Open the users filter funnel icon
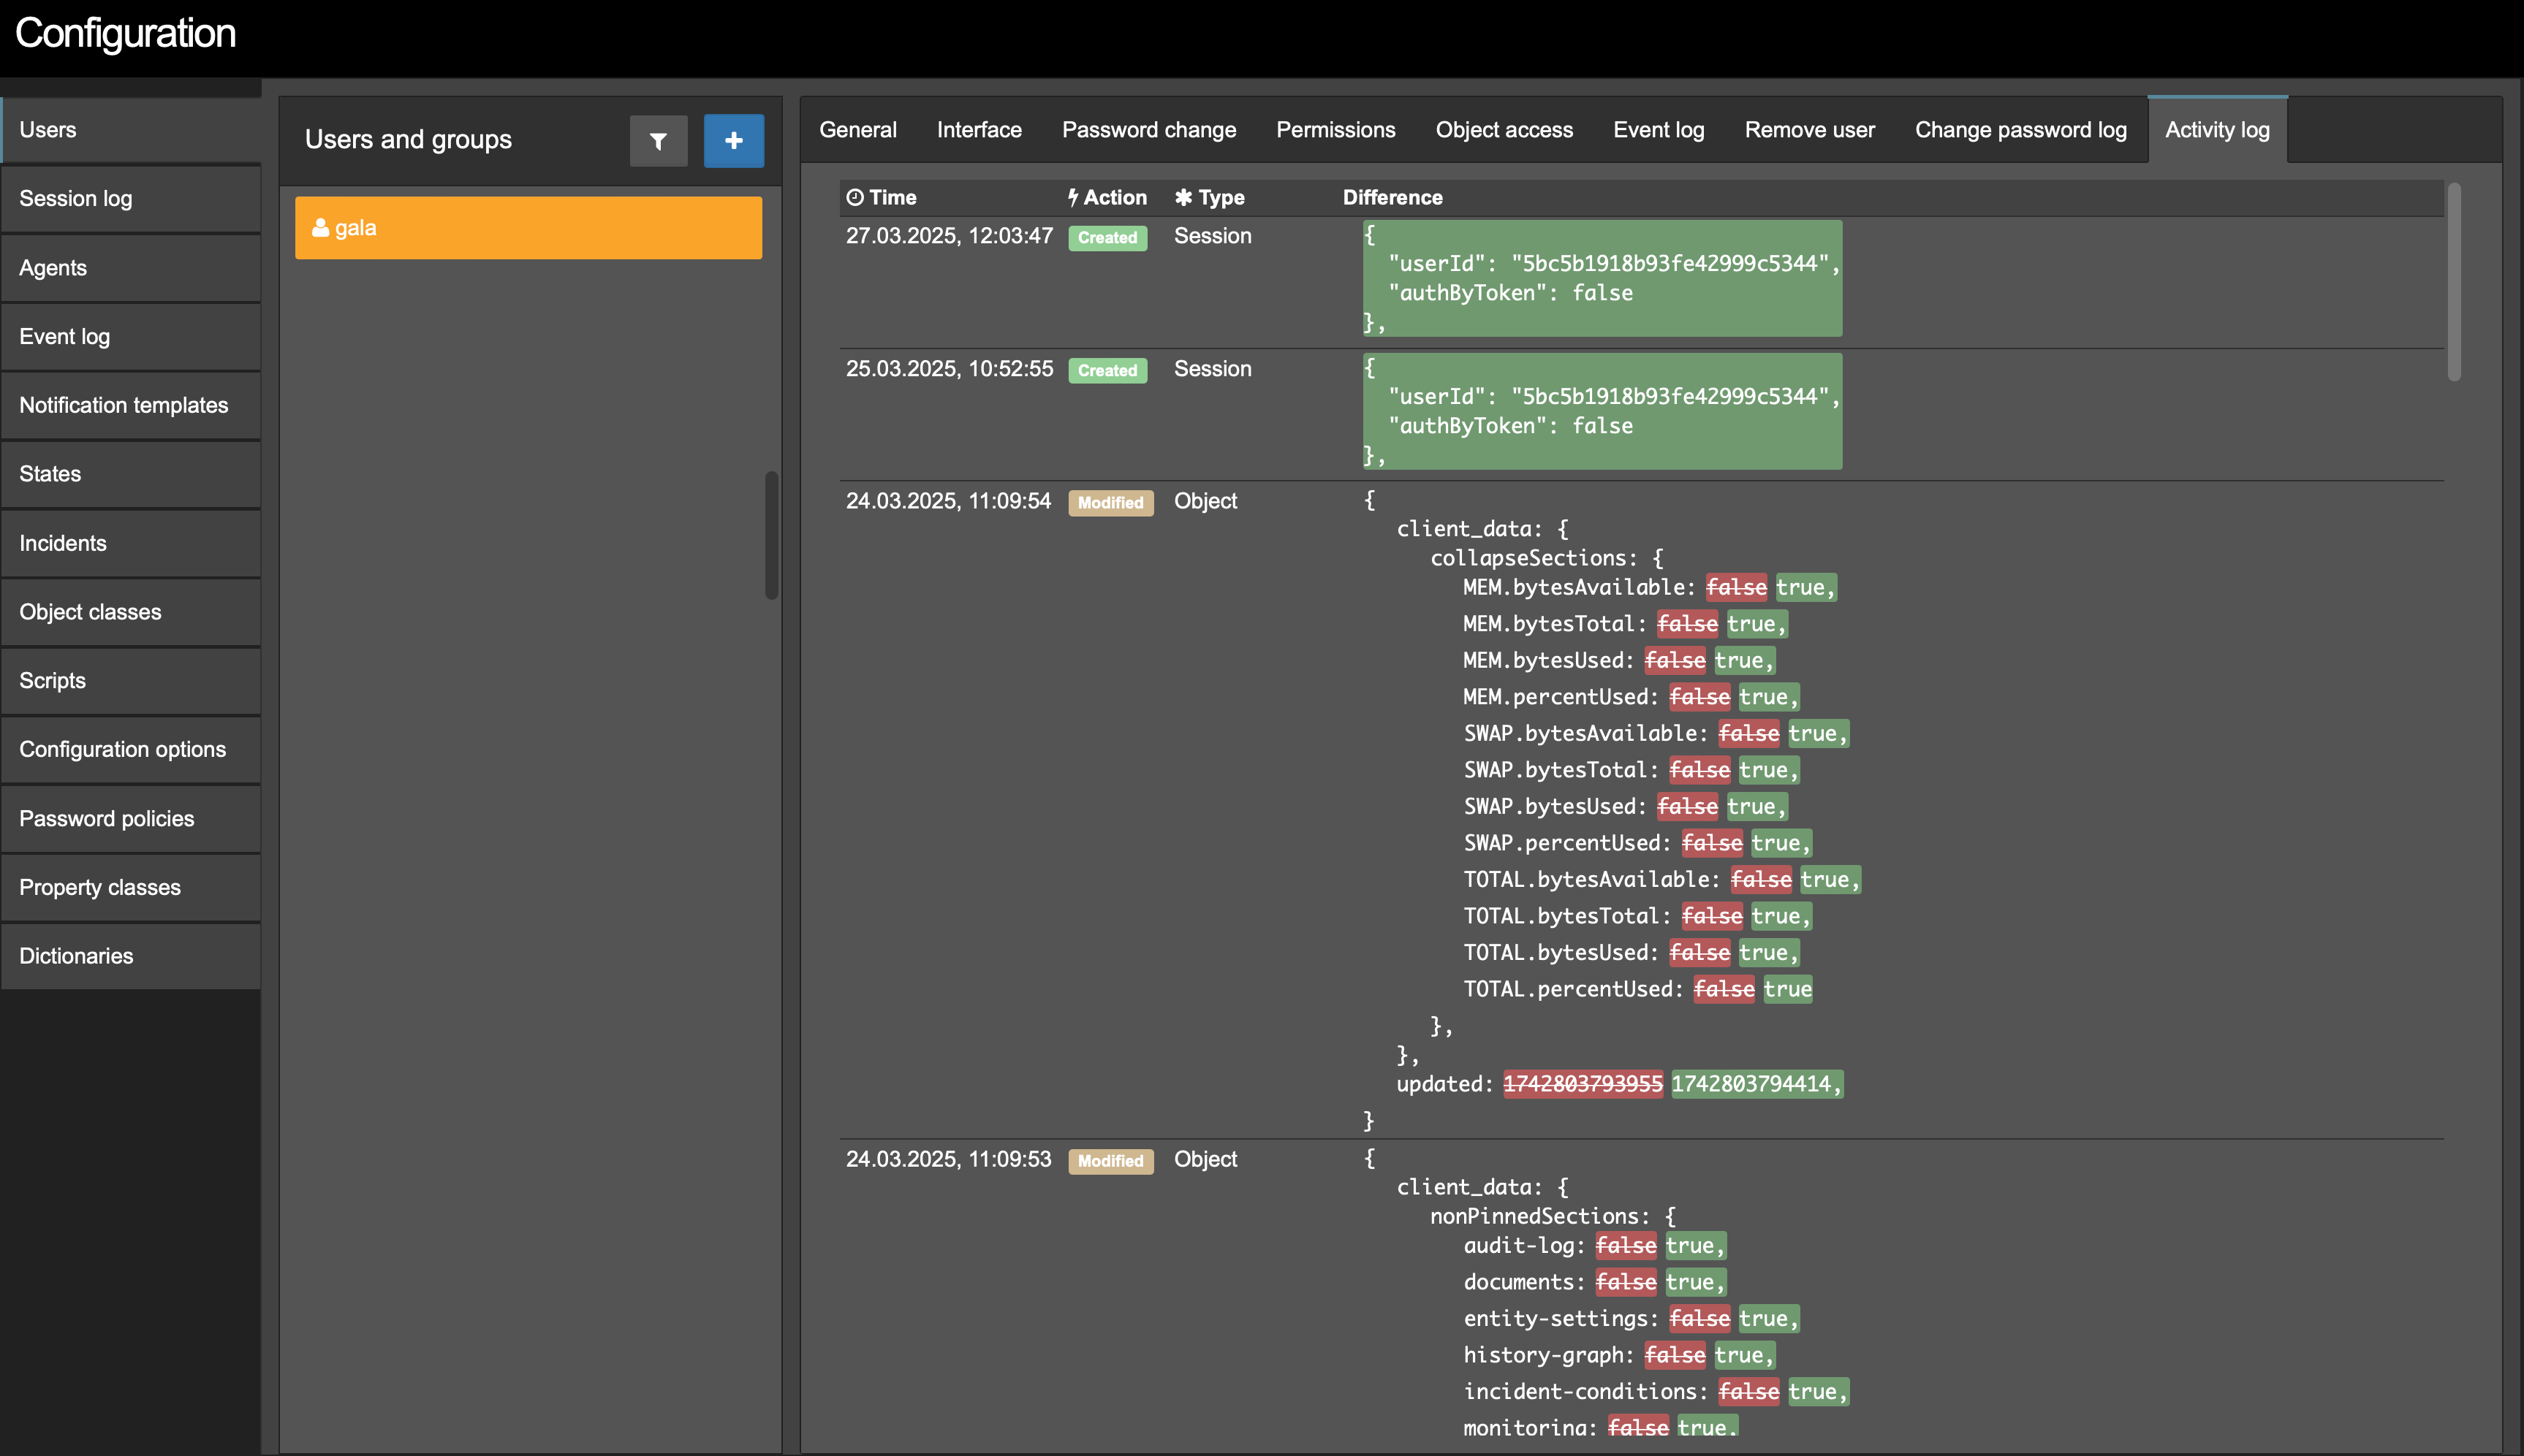Image resolution: width=2524 pixels, height=1456 pixels. tap(659, 141)
